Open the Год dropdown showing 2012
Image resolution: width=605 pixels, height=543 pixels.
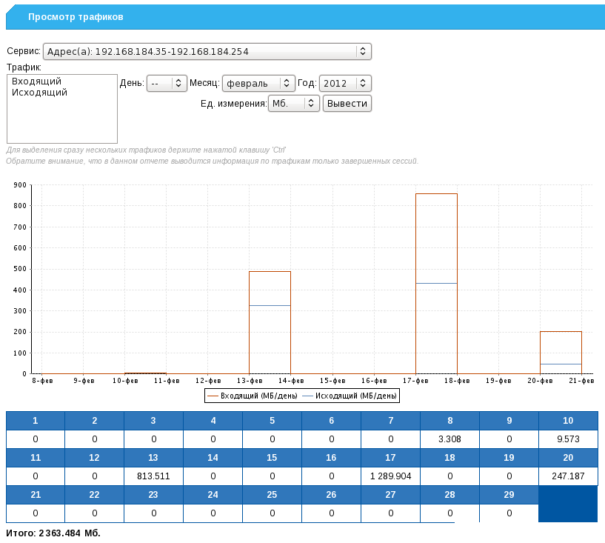pyautogui.click(x=344, y=84)
